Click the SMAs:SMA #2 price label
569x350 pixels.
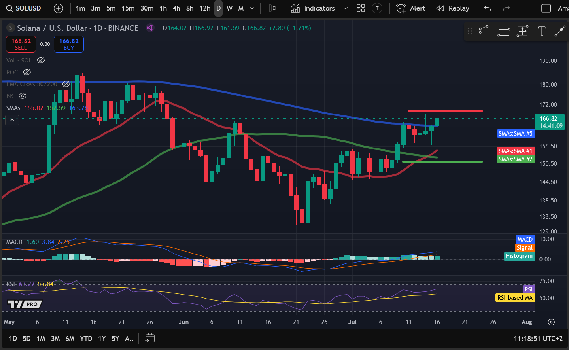516,159
